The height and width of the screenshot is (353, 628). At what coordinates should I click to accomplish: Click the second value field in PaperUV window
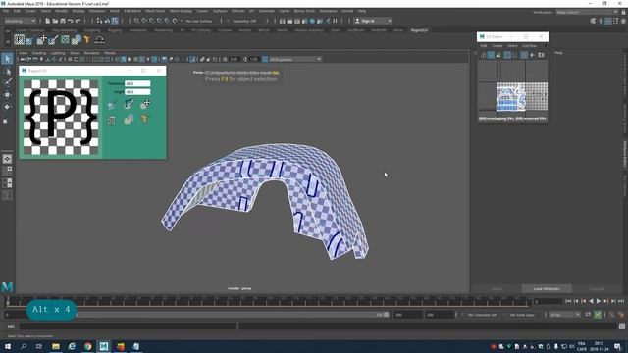[137, 92]
